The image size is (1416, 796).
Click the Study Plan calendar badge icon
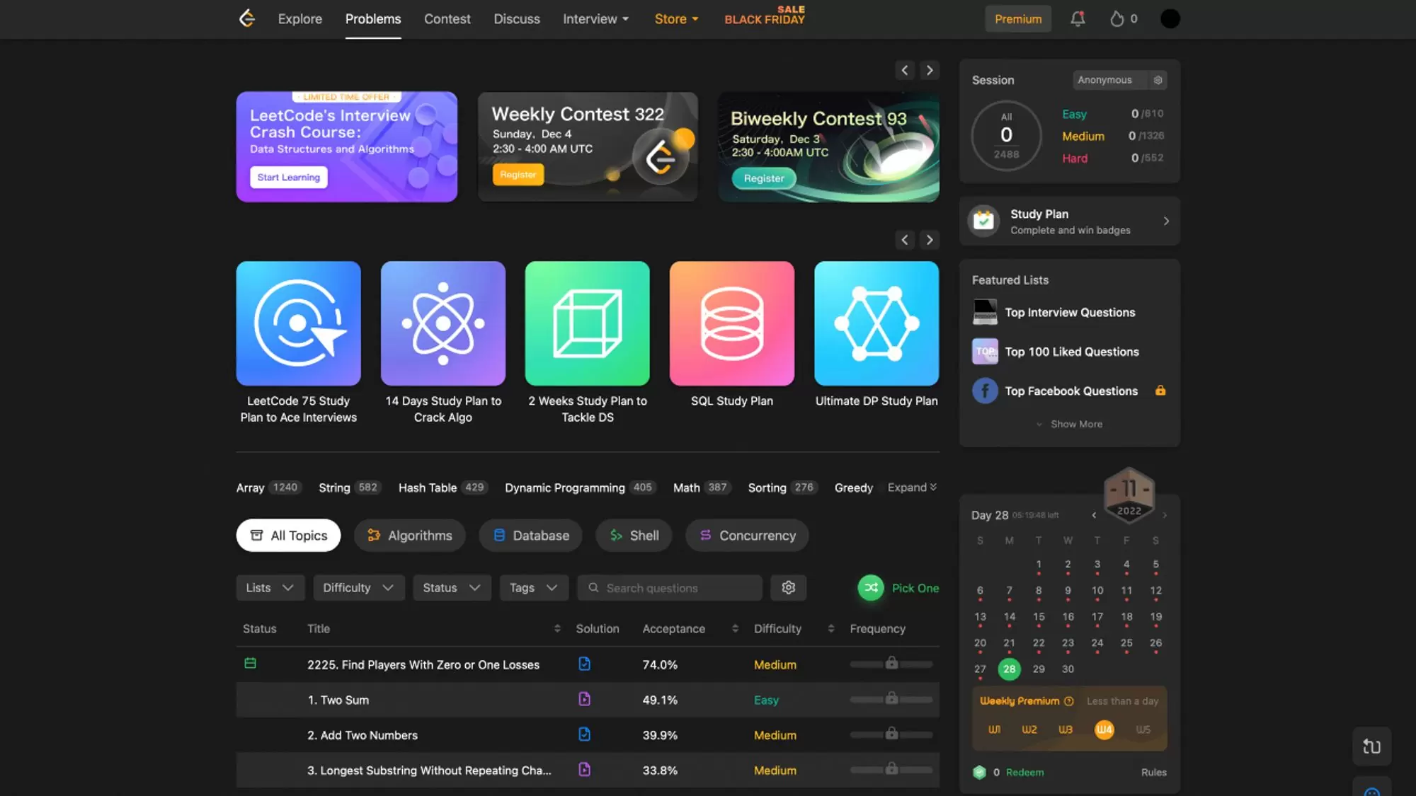point(983,221)
